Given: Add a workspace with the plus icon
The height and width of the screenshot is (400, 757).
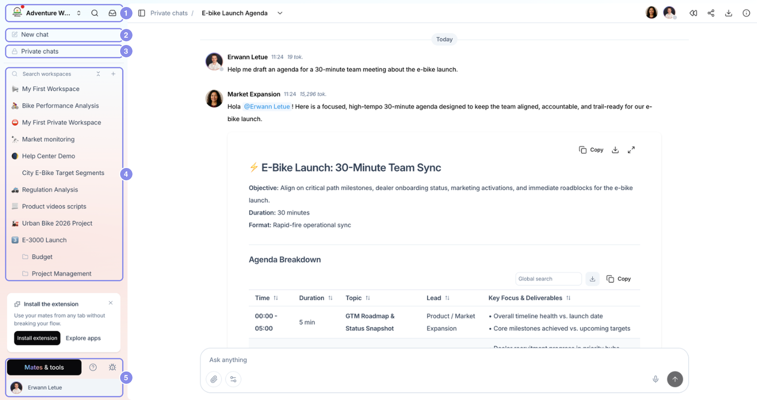Looking at the screenshot, I should pos(113,73).
